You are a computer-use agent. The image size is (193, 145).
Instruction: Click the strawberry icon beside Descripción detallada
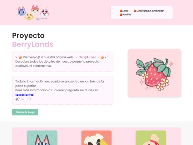pyautogui.click(x=135, y=11)
